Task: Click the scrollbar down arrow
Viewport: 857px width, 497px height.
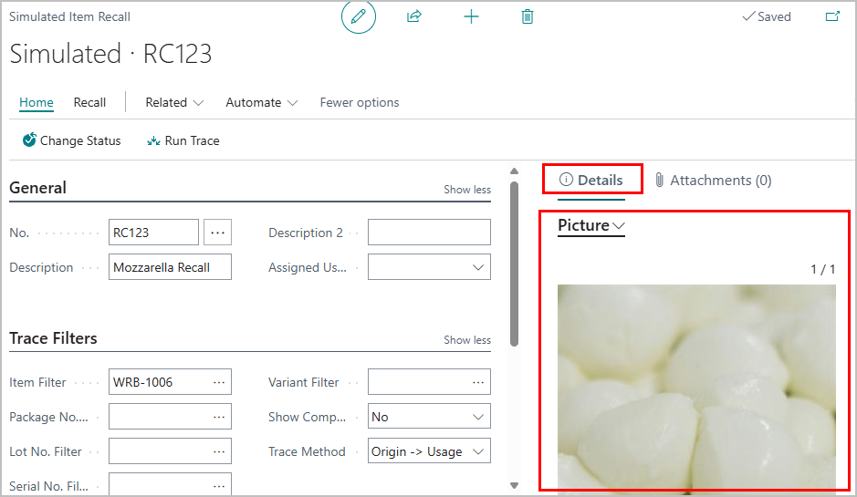Action: pos(515,485)
